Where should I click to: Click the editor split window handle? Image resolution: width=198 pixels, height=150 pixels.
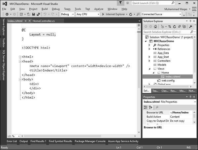[x=139, y=25]
